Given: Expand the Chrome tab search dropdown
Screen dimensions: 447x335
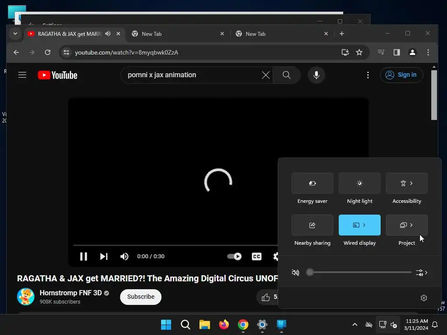Looking at the screenshot, I should pyautogui.click(x=15, y=34).
